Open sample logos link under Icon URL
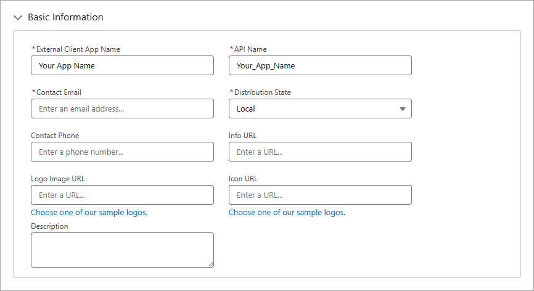The height and width of the screenshot is (291, 534). click(287, 213)
